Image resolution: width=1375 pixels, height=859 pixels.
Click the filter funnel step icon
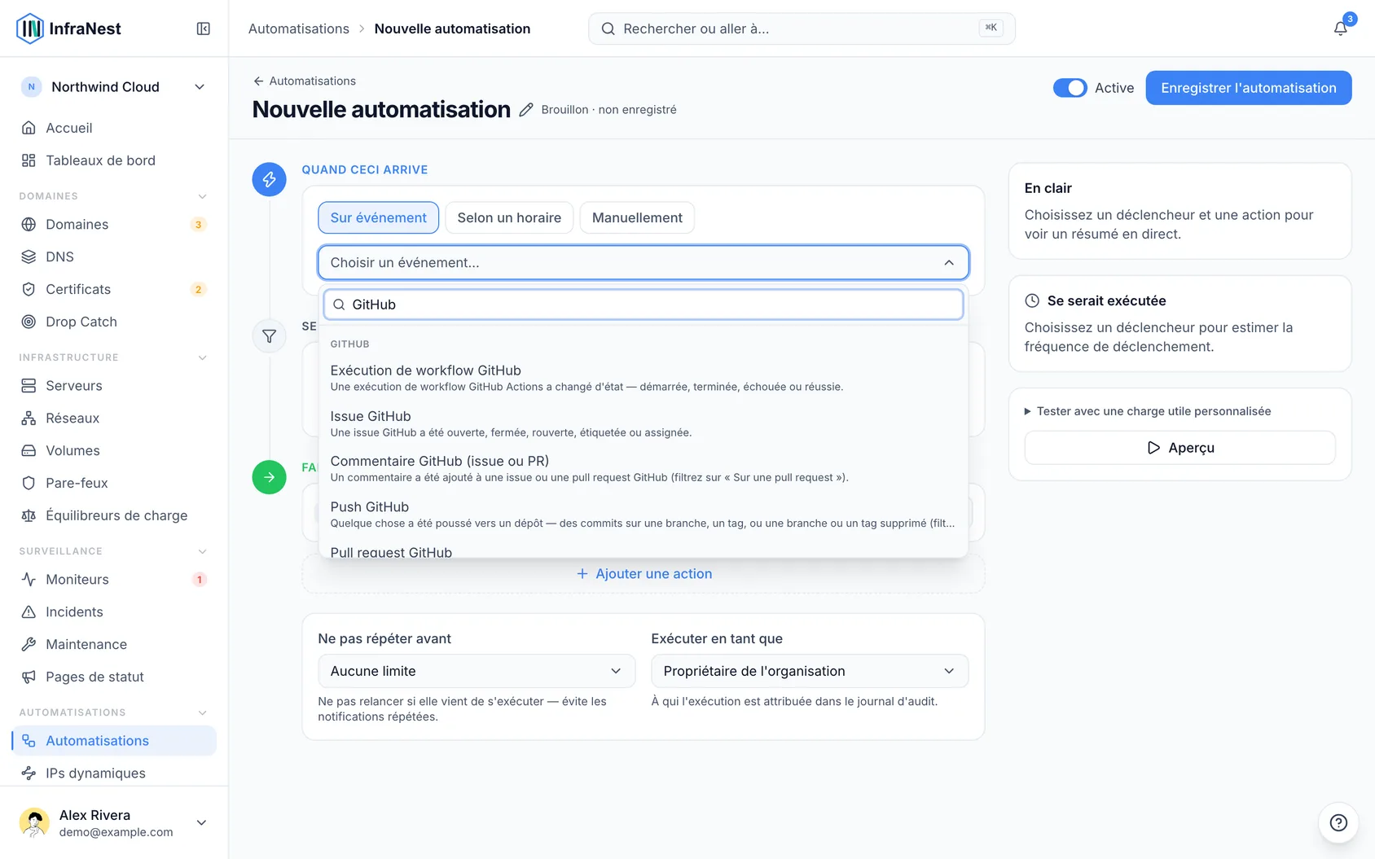tap(269, 336)
